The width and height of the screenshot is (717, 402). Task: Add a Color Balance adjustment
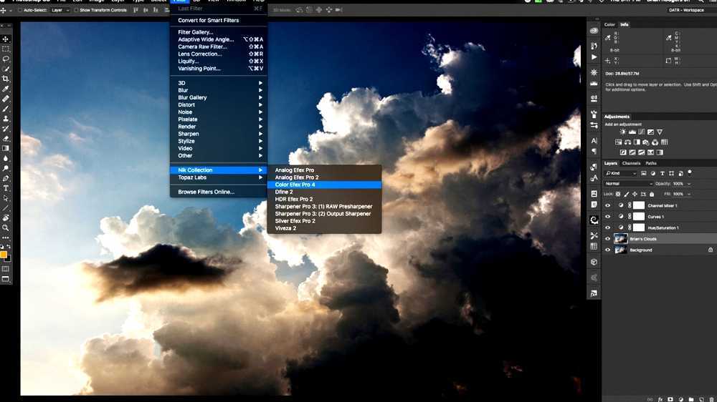[627, 142]
